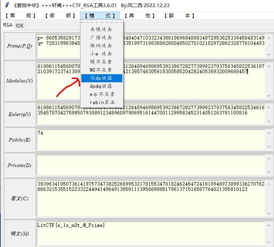This screenshot has width=274, height=247.
Task: Click scroll down arrow of Euler(φN) field
Action: click(x=268, y=121)
